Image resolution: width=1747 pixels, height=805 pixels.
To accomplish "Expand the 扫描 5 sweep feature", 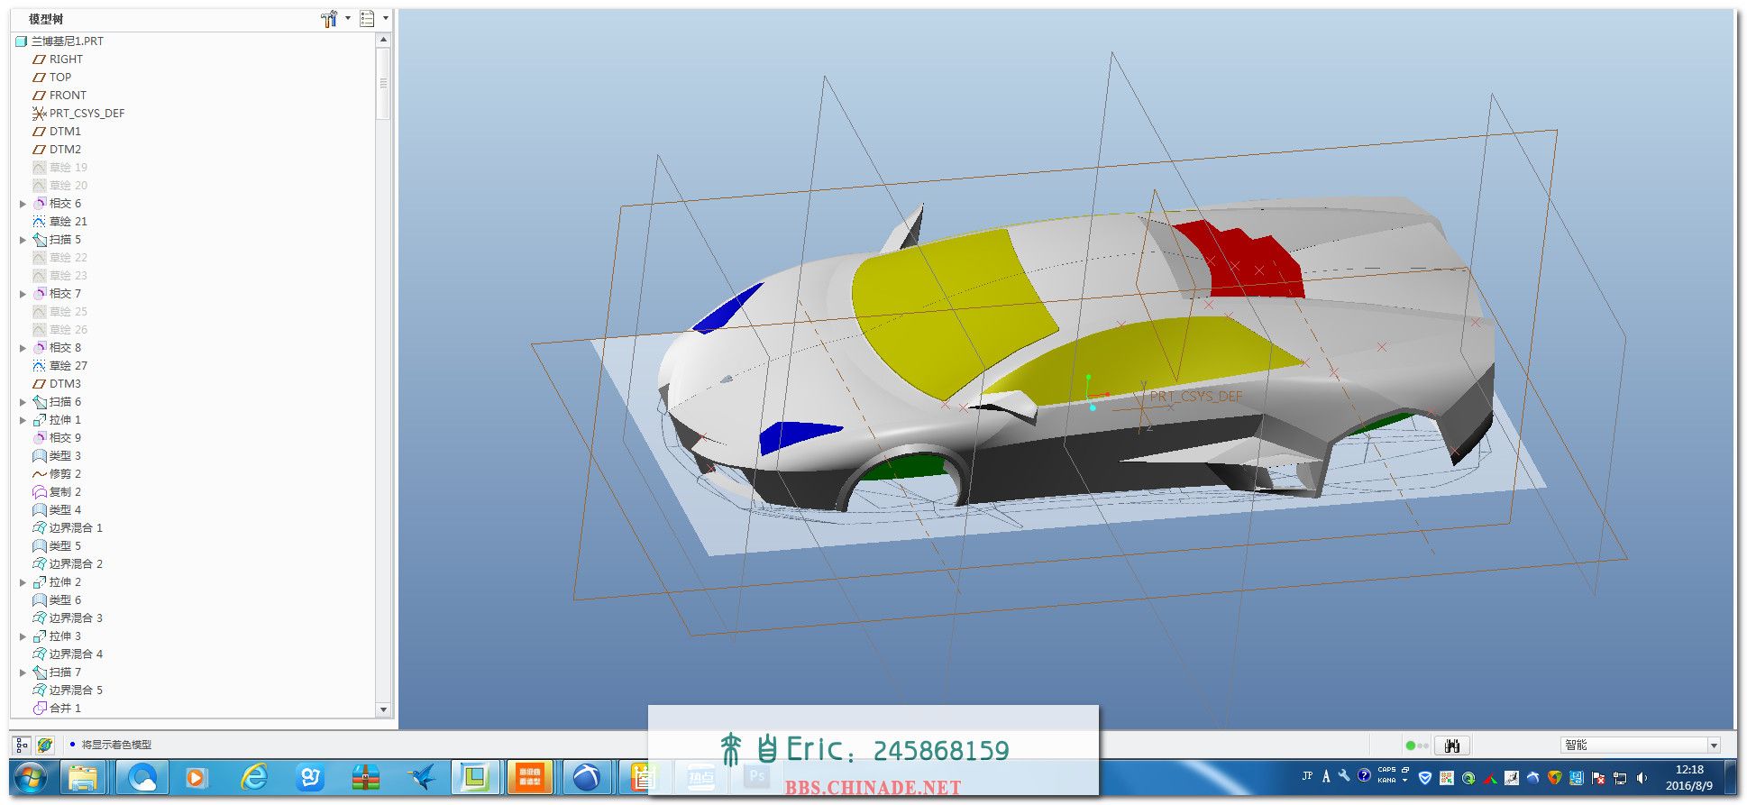I will (x=23, y=240).
